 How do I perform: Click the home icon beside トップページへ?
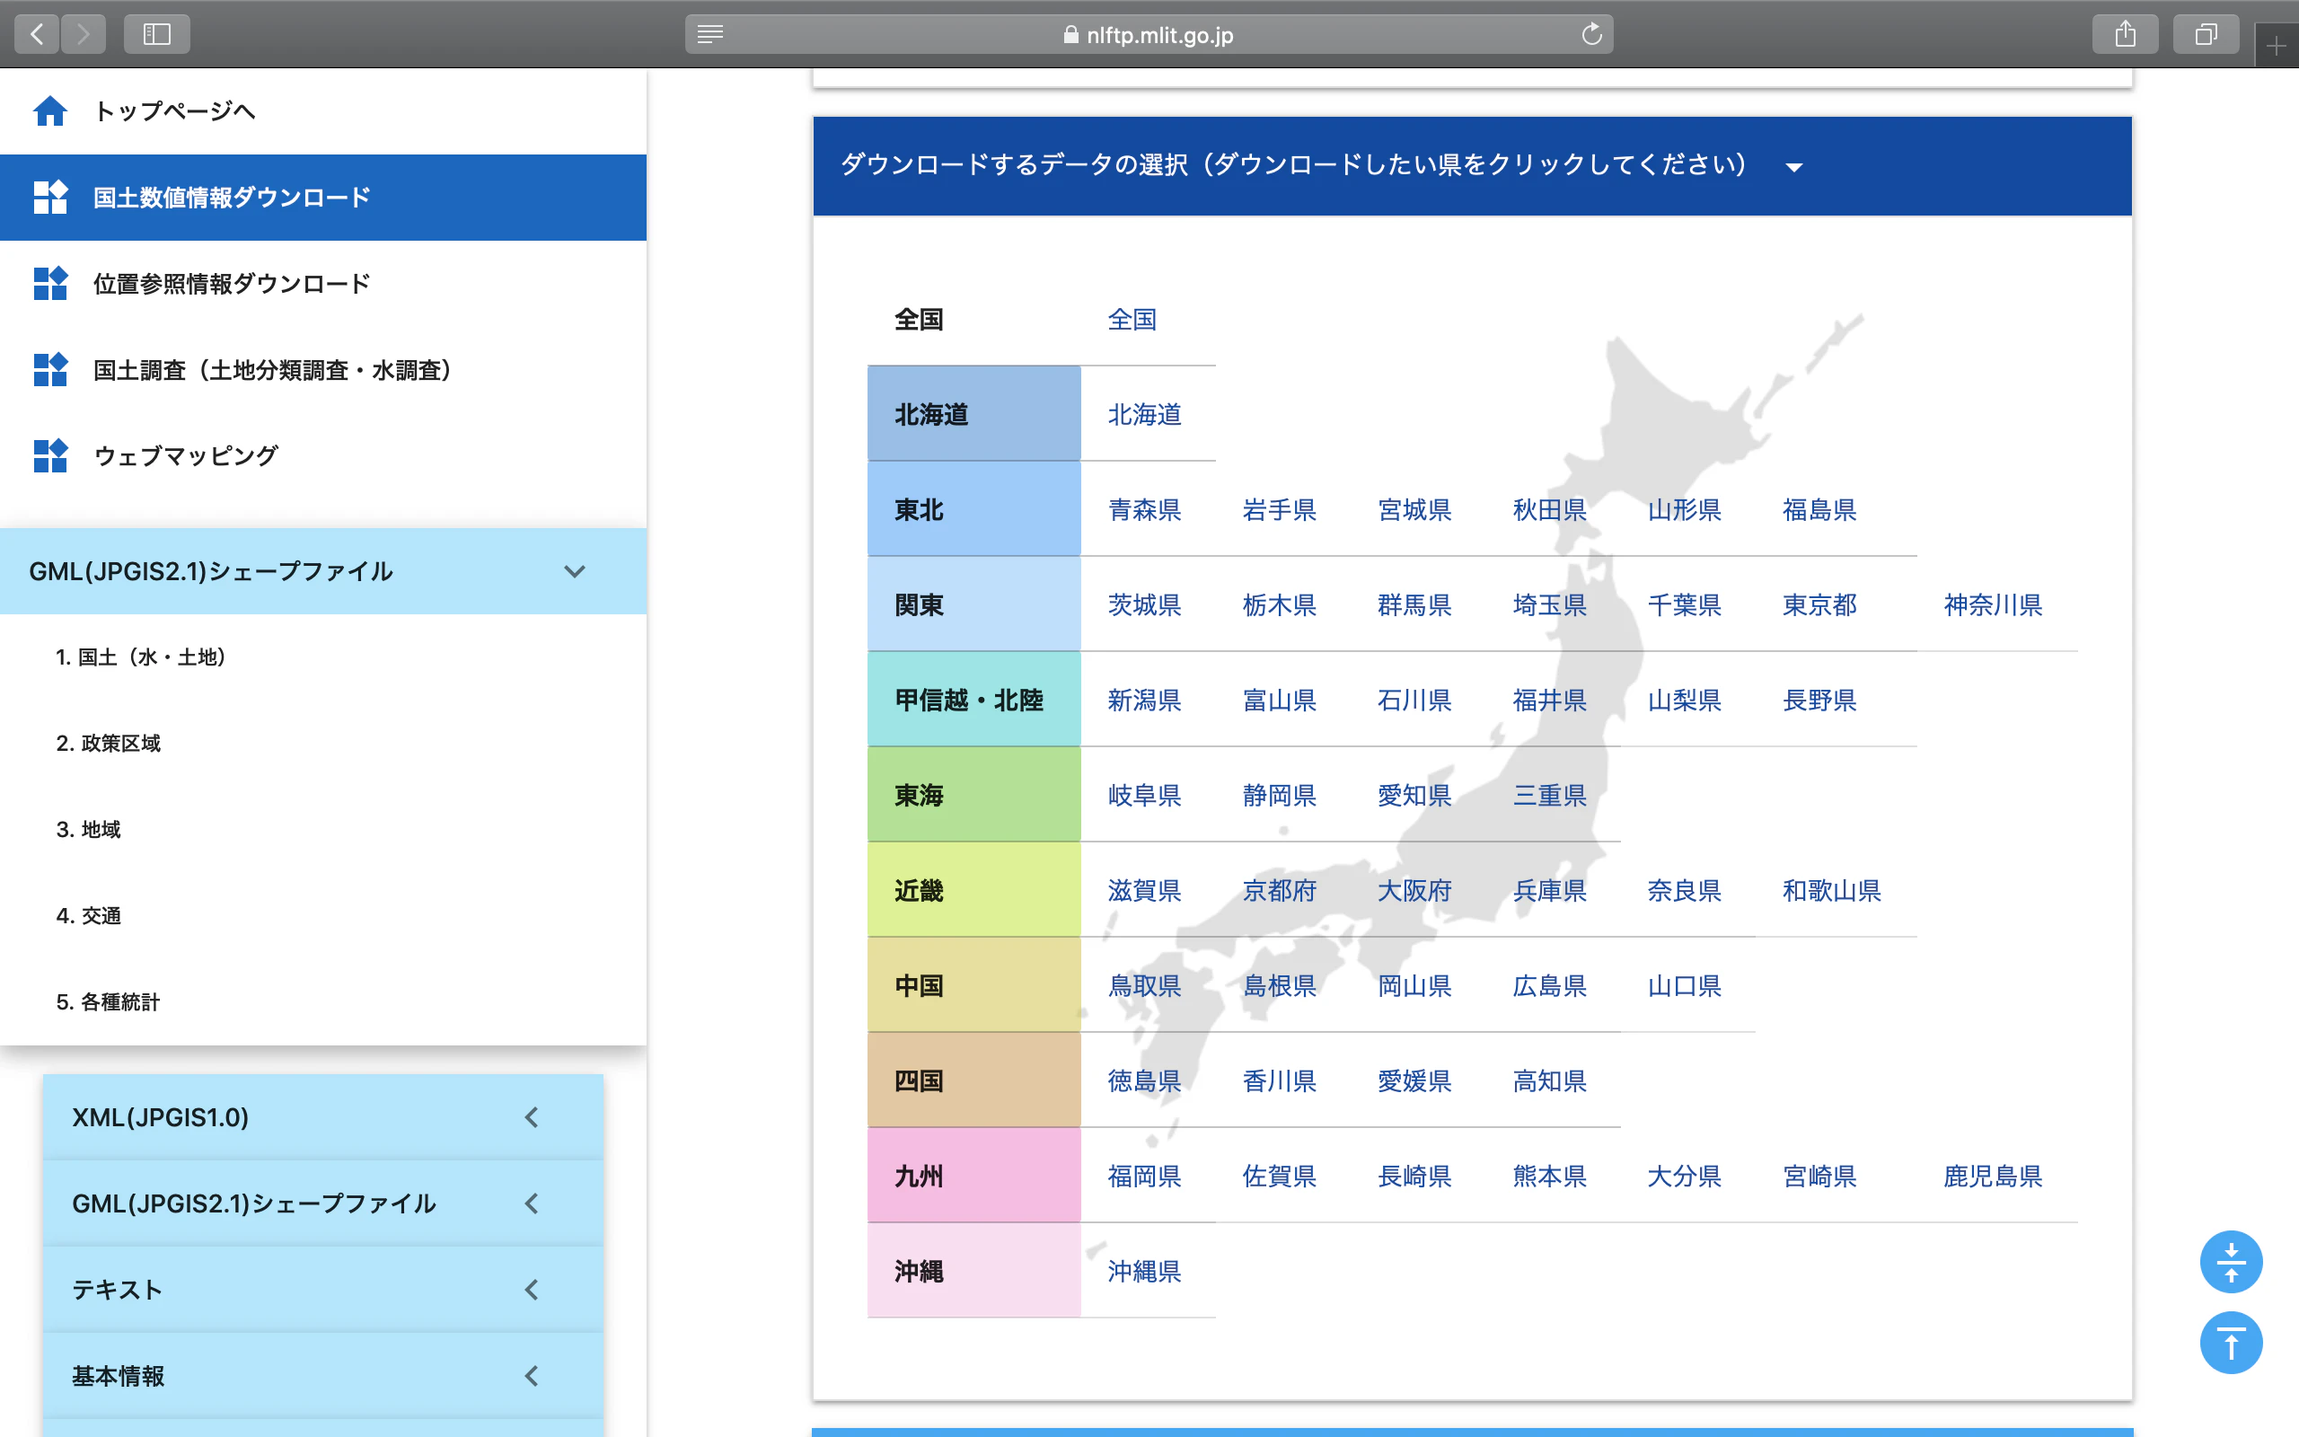[x=50, y=111]
